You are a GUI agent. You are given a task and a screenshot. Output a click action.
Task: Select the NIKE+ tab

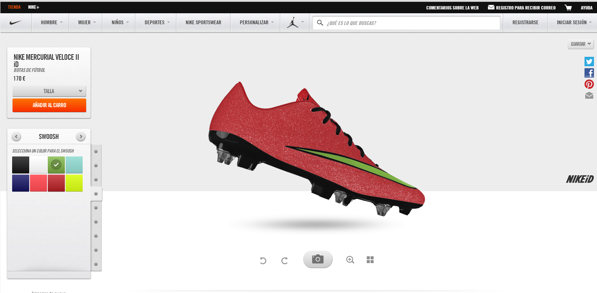[x=34, y=7]
